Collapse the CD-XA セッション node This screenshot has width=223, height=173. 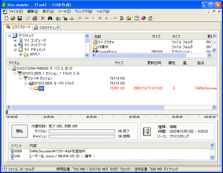click(20, 78)
